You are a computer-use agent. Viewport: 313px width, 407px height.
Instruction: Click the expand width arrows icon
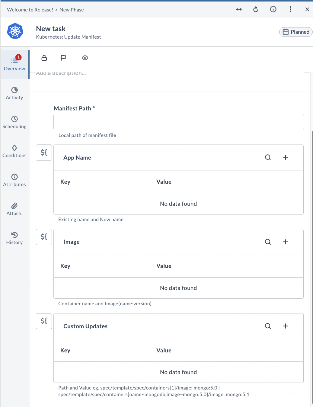239,9
